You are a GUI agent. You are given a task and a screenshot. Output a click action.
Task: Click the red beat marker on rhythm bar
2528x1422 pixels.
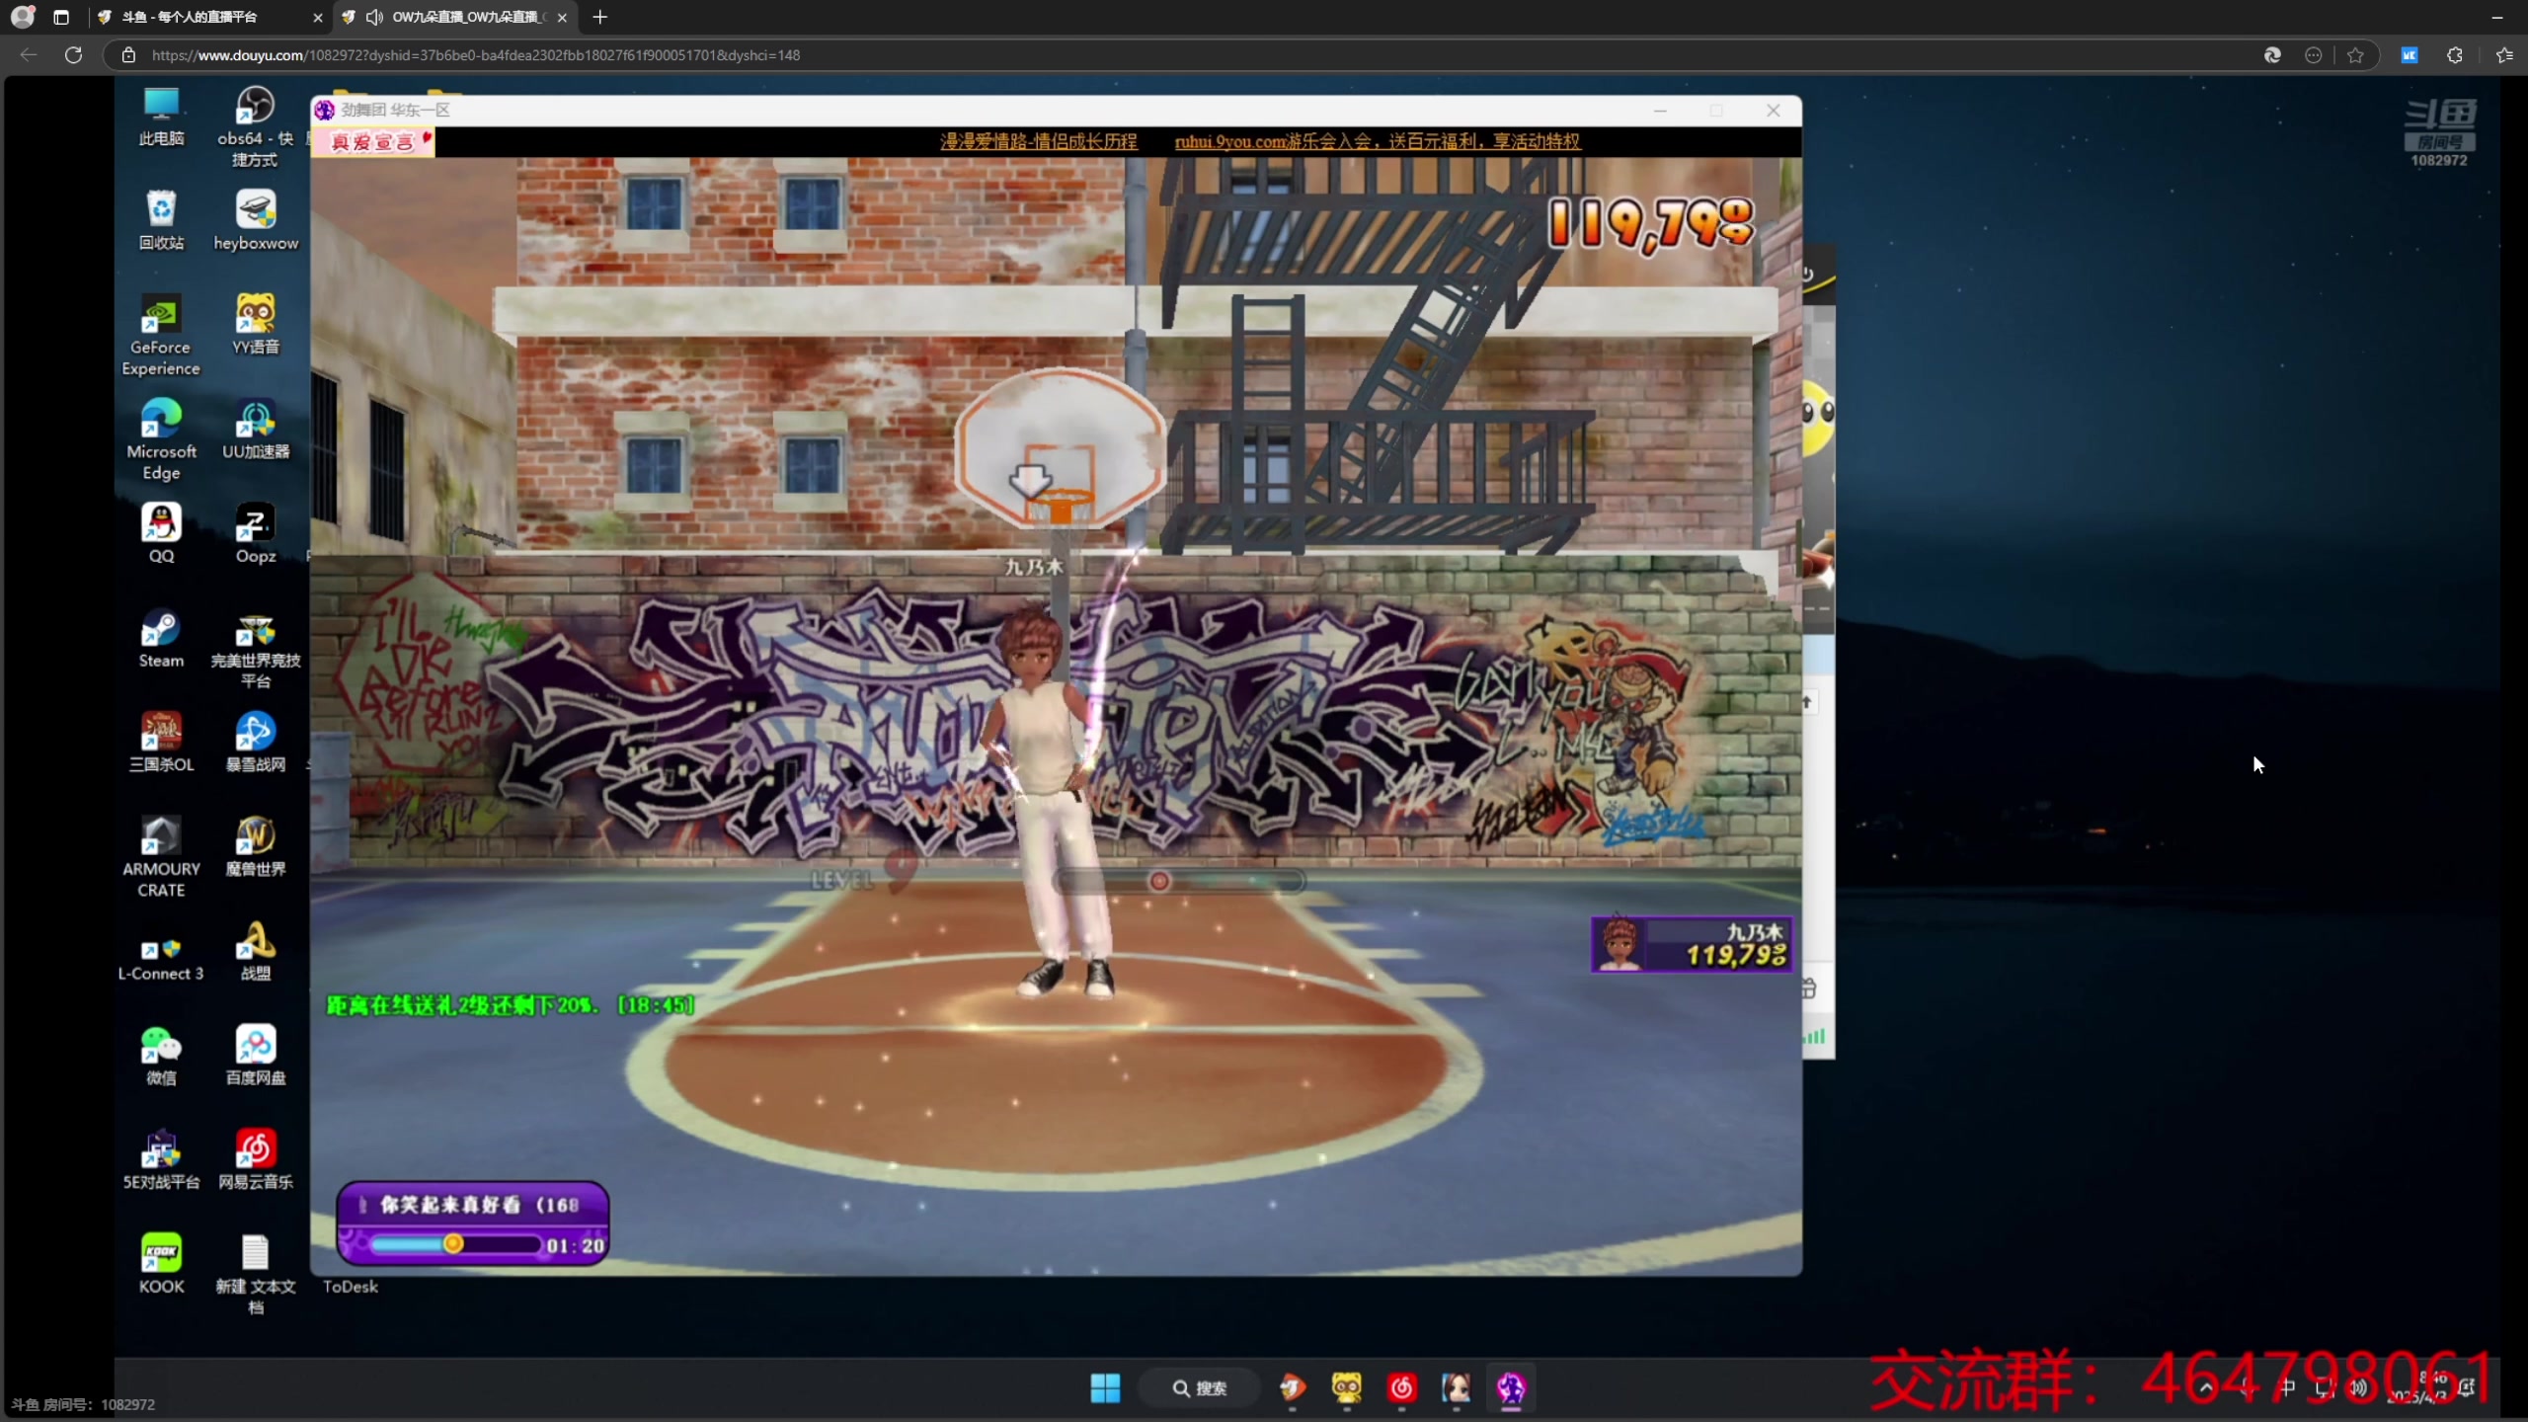point(1160,881)
